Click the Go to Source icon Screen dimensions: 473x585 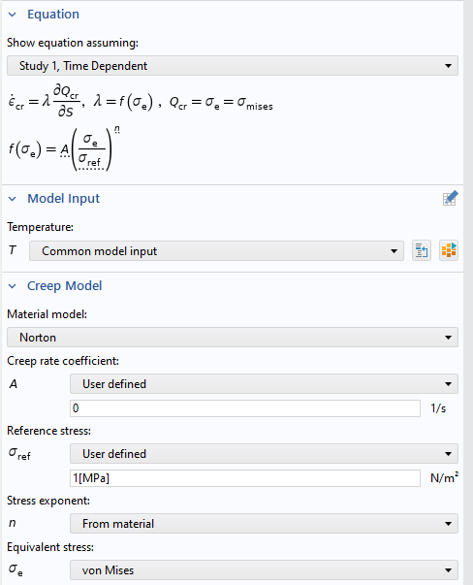422,250
